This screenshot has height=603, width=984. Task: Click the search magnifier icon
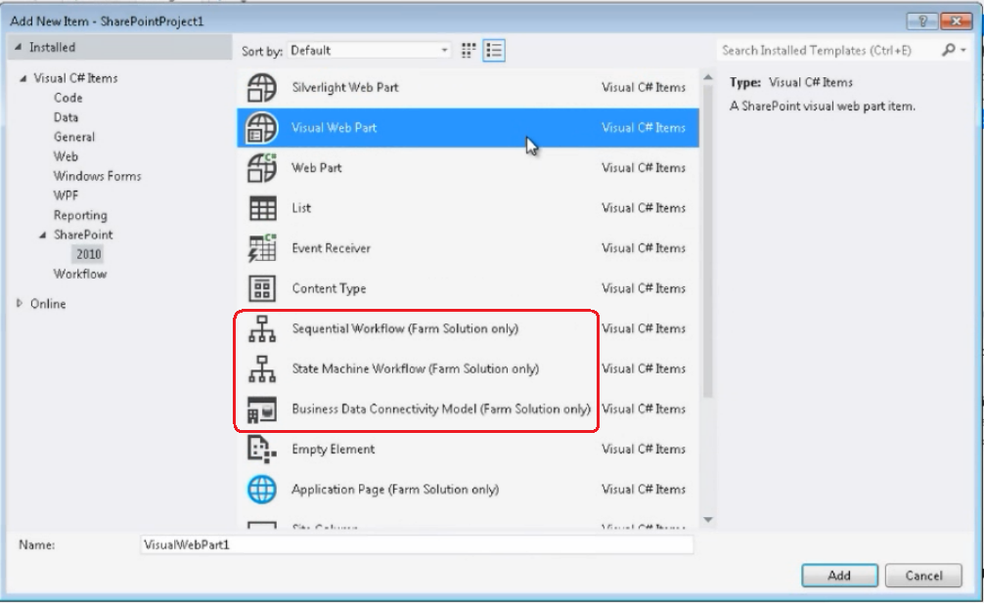pyautogui.click(x=948, y=50)
